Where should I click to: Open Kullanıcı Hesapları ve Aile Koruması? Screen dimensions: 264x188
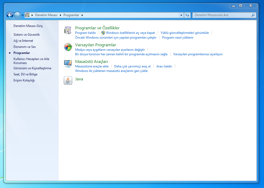click(x=31, y=61)
